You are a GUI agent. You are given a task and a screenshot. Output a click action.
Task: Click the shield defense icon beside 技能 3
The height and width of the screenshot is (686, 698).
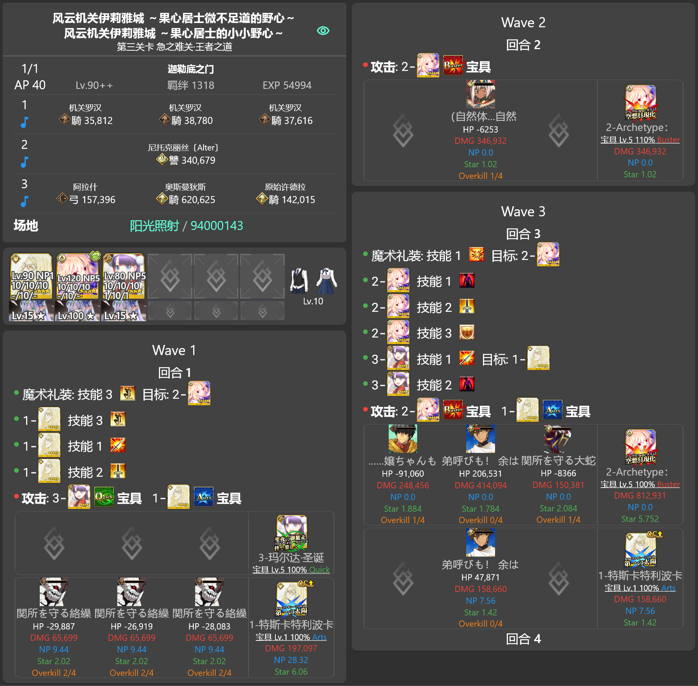tap(467, 332)
